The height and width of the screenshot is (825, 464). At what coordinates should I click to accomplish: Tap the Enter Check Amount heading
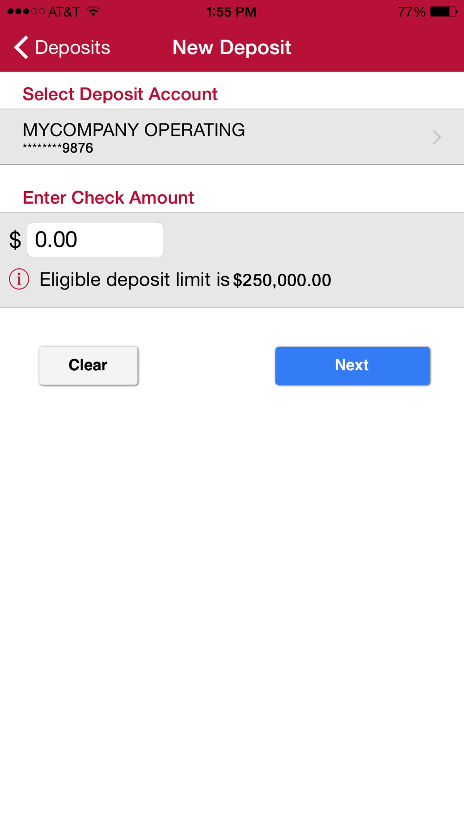point(108,198)
